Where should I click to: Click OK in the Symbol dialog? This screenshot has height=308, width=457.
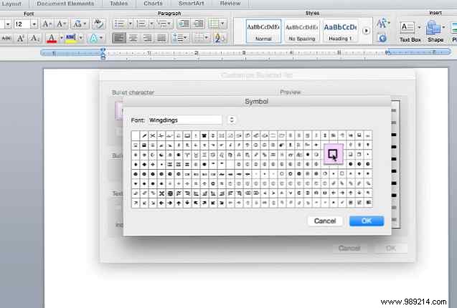[367, 221]
